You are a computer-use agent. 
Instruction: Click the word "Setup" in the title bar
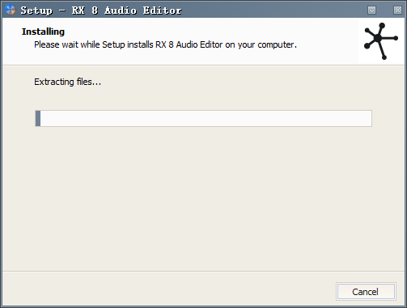(36, 11)
